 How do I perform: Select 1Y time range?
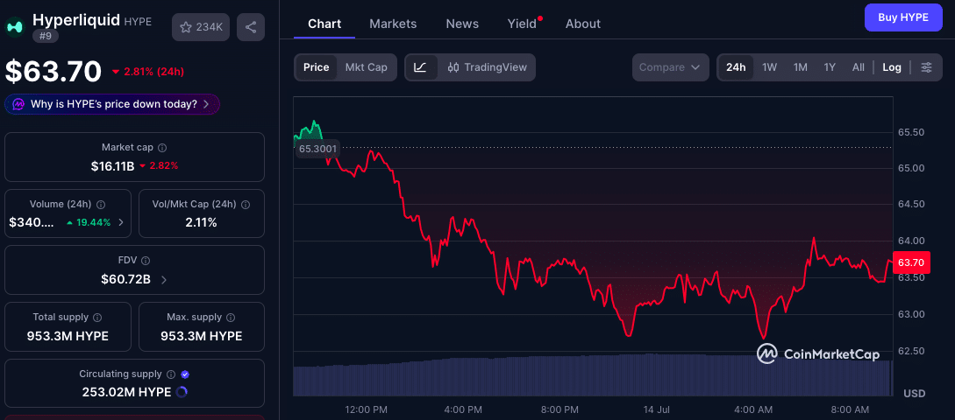click(830, 67)
